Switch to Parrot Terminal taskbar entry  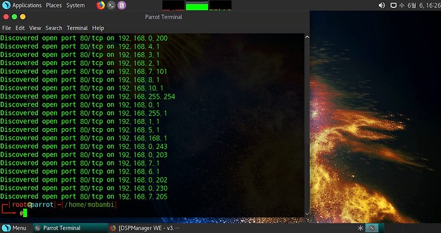(70, 228)
